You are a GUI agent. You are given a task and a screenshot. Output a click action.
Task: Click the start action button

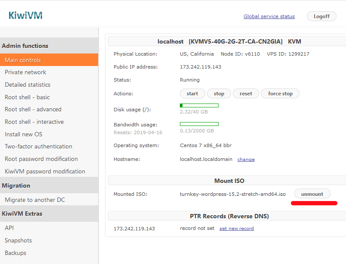pos(192,94)
